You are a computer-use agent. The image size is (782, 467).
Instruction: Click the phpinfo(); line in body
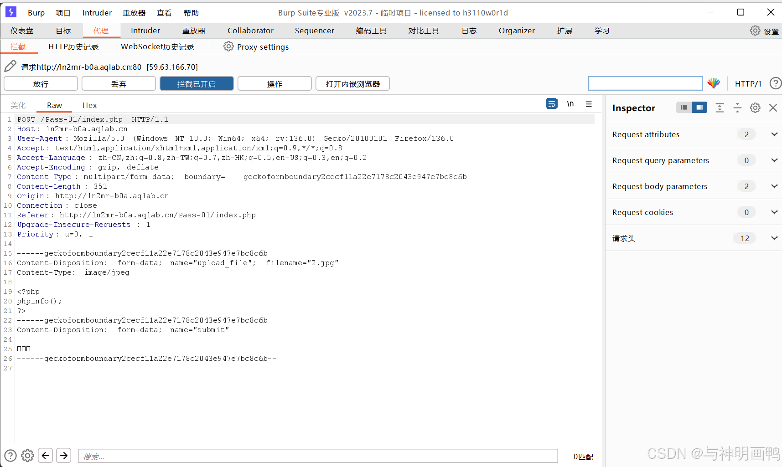pos(39,301)
